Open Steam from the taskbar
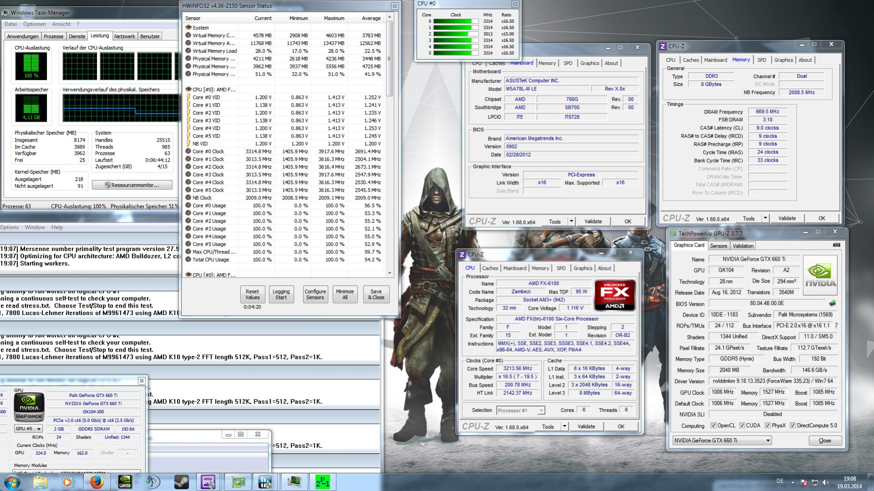The height and width of the screenshot is (491, 874). [181, 482]
